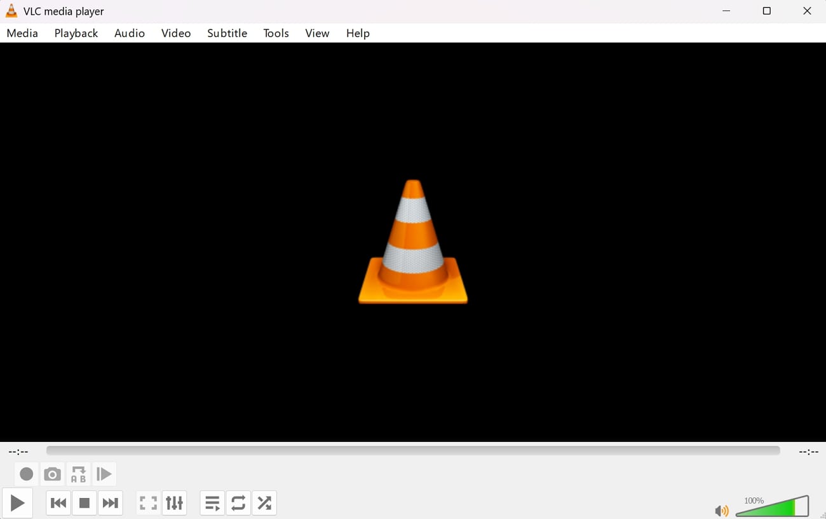Toggle loop repeat mode
The height and width of the screenshot is (519, 826).
click(x=238, y=503)
